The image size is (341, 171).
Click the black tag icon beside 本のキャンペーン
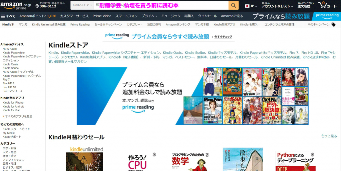click(x=333, y=25)
